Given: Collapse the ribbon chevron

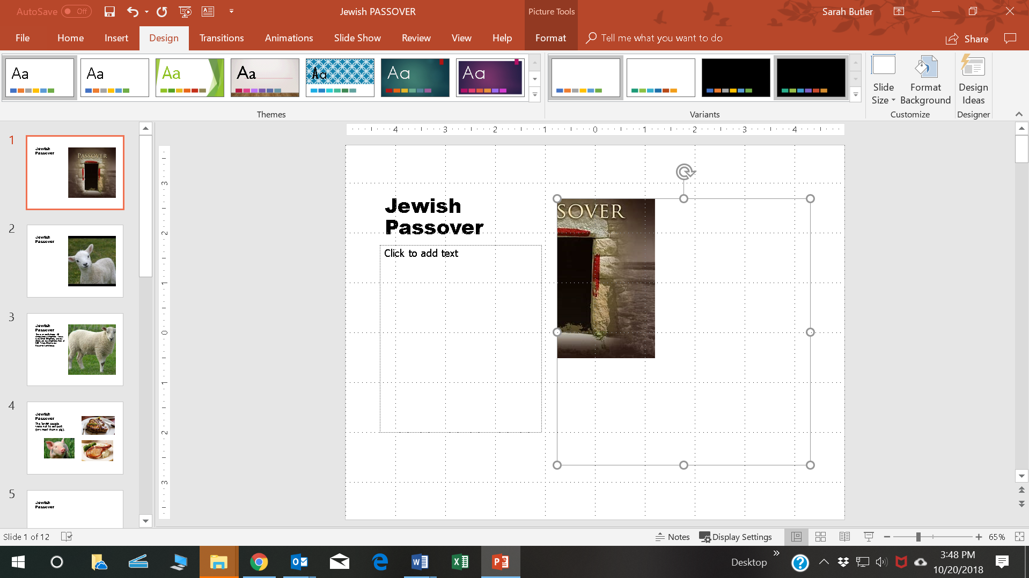Looking at the screenshot, I should tap(1019, 114).
